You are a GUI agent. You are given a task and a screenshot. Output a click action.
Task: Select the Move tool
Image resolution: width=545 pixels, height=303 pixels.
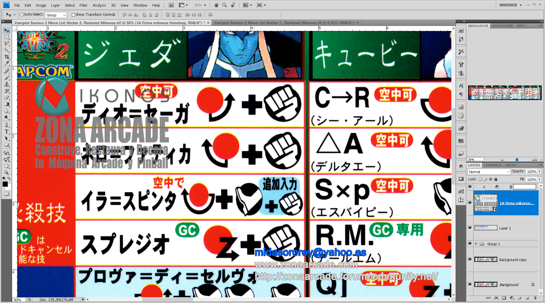pyautogui.click(x=6, y=30)
